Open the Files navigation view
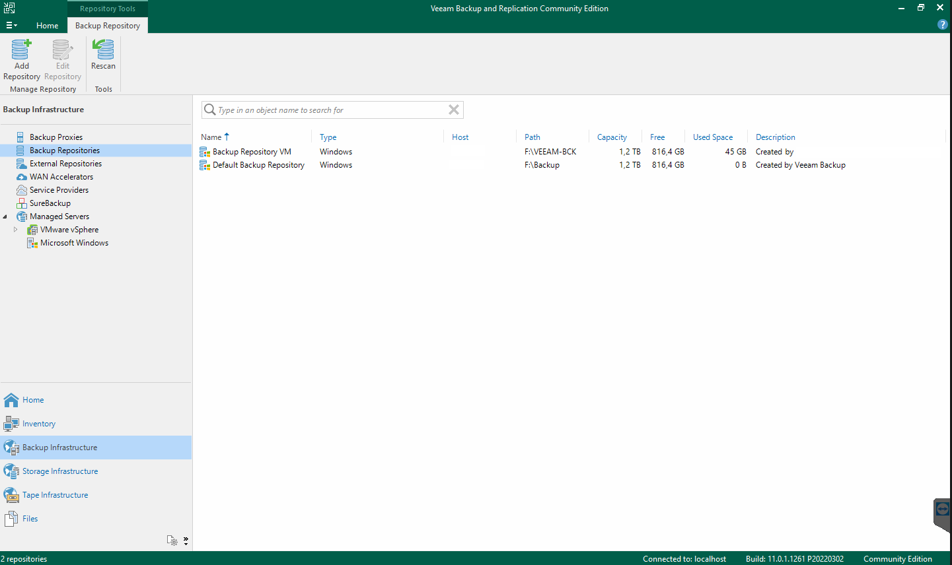This screenshot has width=952, height=565. (x=96, y=519)
